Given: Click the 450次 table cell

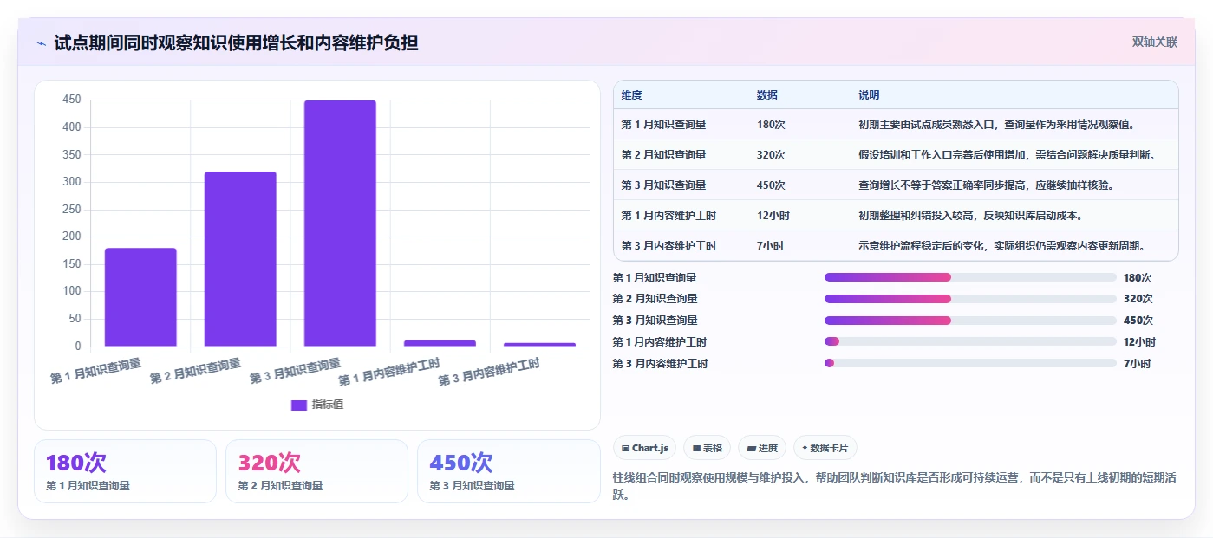Looking at the screenshot, I should 771,185.
